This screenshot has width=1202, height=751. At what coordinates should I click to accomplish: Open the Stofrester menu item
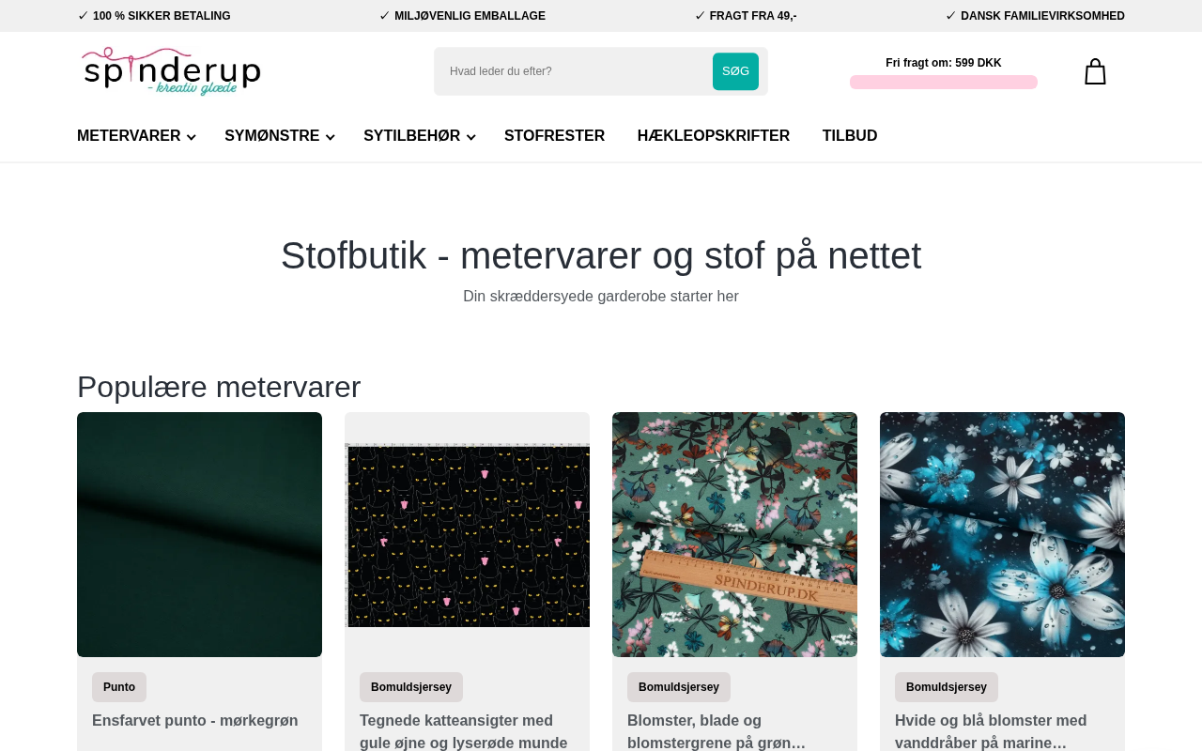(x=554, y=136)
